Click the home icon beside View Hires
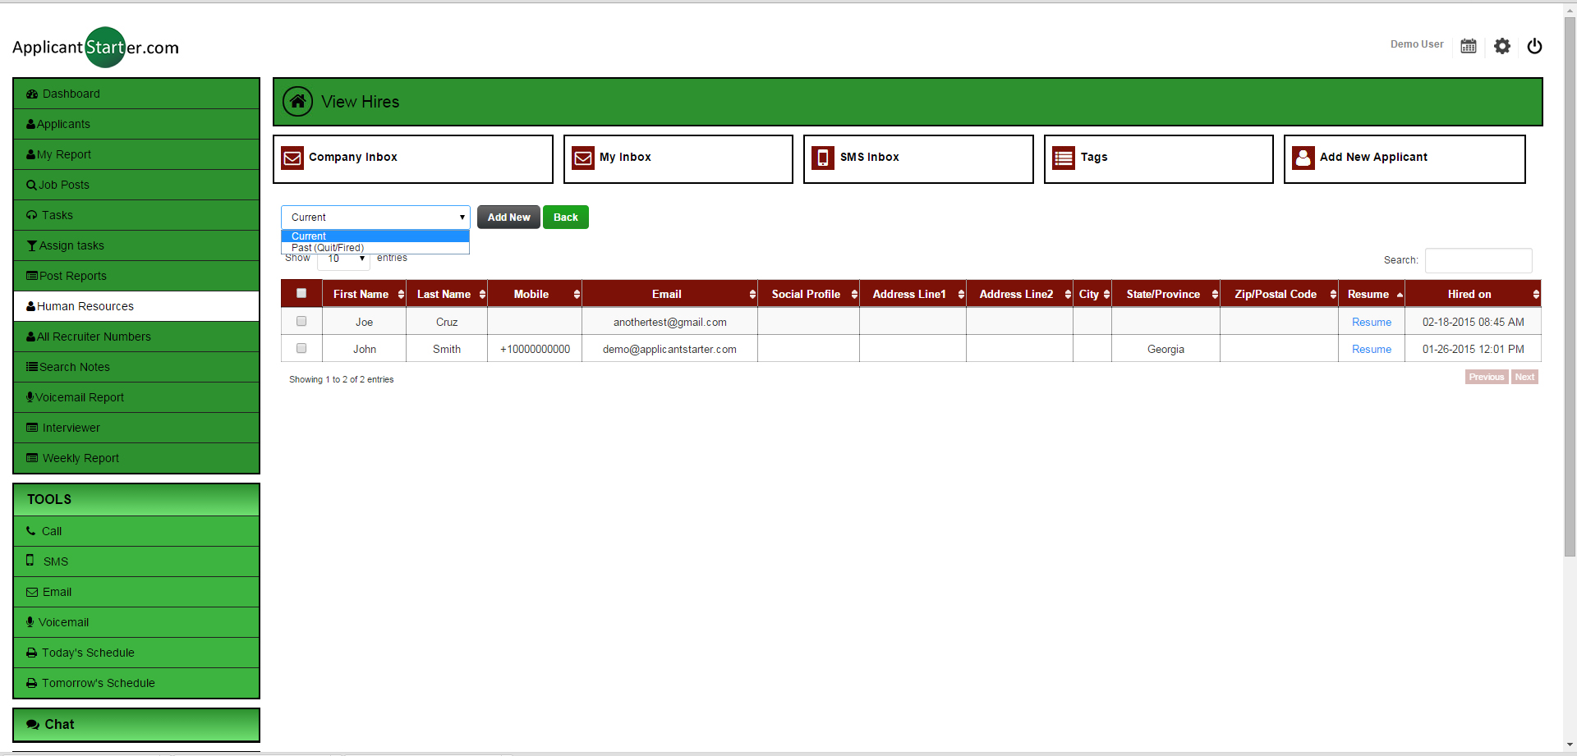Image resolution: width=1577 pixels, height=756 pixels. 297,101
